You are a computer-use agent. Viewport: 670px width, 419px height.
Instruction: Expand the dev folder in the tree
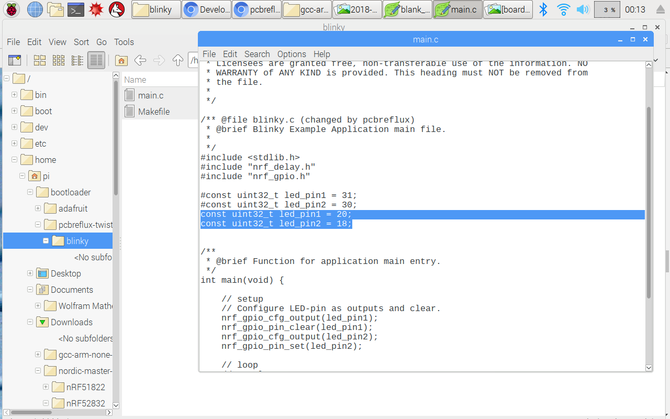click(15, 127)
